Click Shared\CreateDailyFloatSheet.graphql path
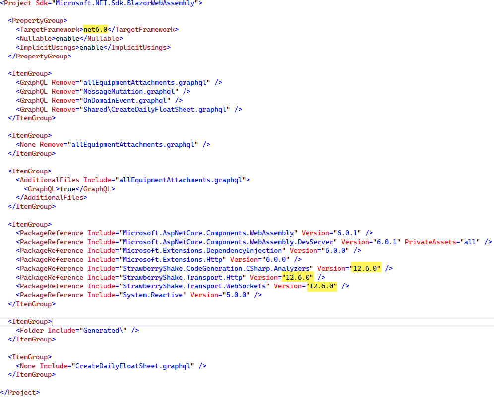 pos(155,109)
